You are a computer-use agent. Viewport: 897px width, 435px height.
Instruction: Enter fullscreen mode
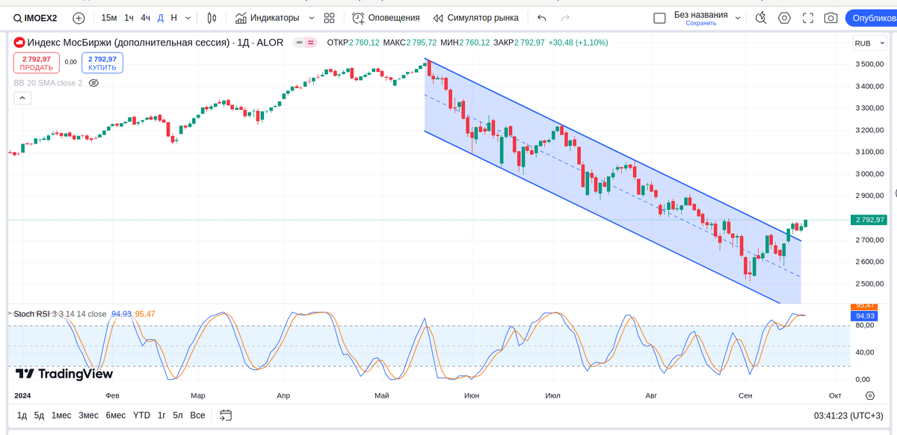807,17
